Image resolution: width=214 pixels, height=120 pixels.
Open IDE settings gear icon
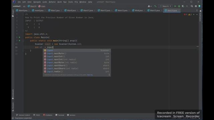pos(196,6)
